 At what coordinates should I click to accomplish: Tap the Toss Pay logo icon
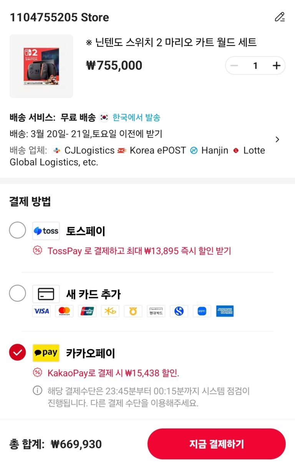46,231
